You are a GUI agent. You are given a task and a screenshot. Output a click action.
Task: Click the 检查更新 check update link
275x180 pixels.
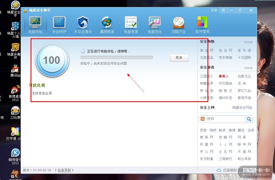64,170
